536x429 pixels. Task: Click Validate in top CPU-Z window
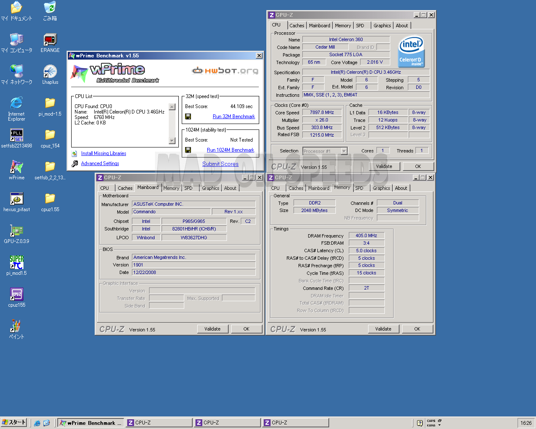(384, 166)
